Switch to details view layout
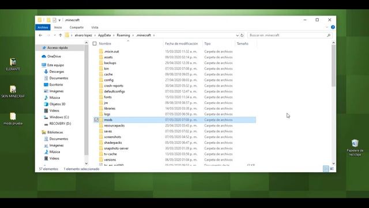The width and height of the screenshot is (369, 208). [326, 169]
